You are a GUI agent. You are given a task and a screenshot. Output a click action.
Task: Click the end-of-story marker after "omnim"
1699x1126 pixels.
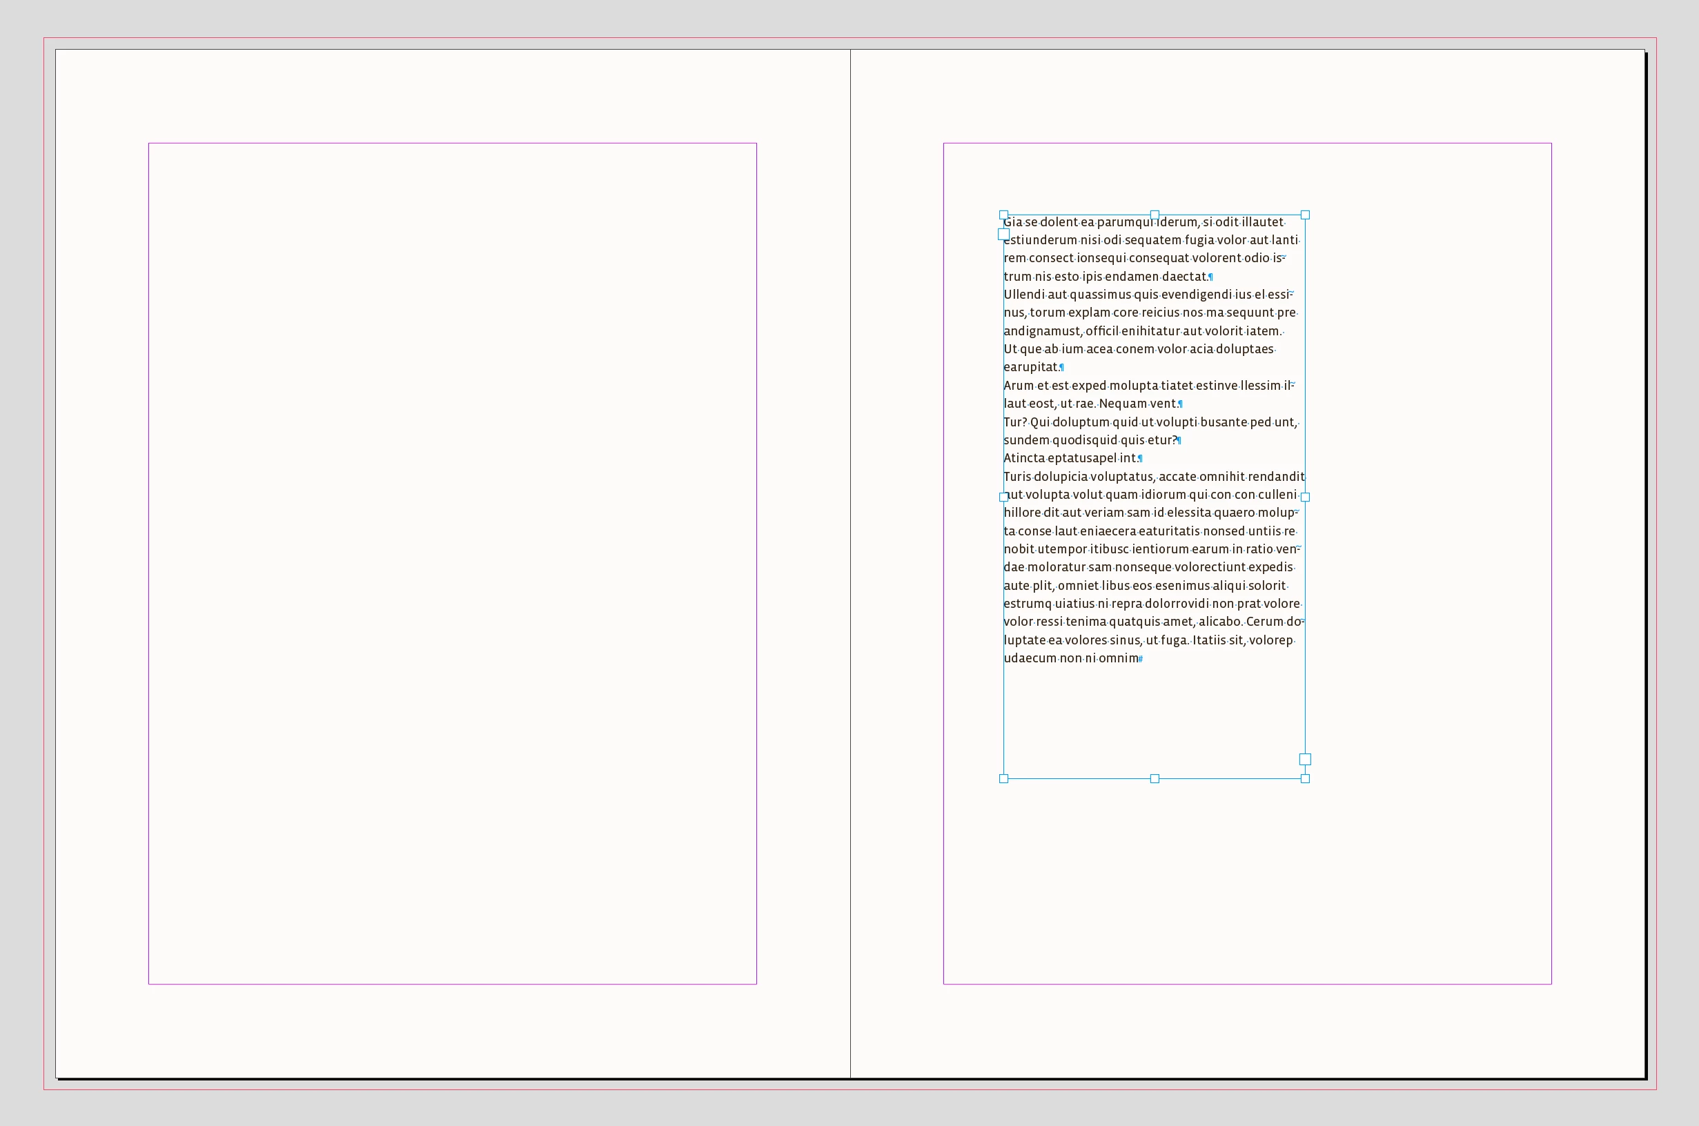coord(1140,659)
